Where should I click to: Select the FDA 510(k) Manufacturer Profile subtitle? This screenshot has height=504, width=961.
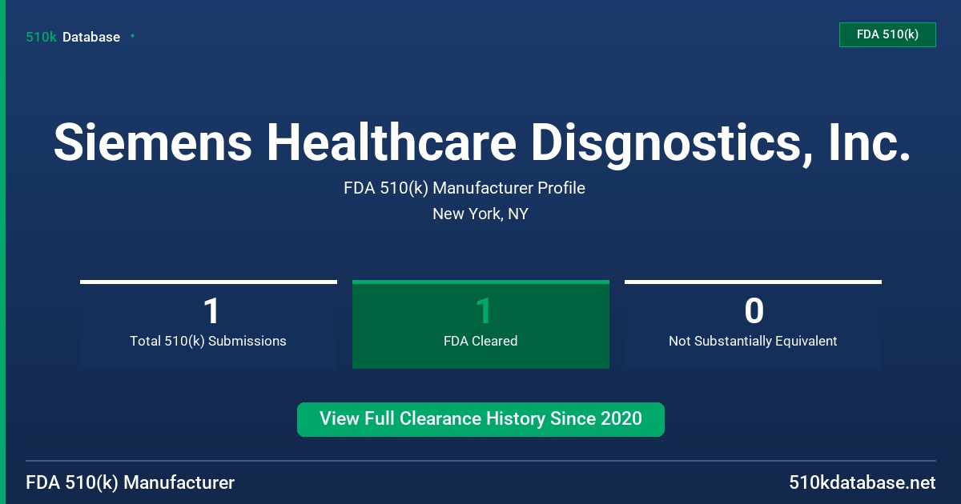pos(464,188)
